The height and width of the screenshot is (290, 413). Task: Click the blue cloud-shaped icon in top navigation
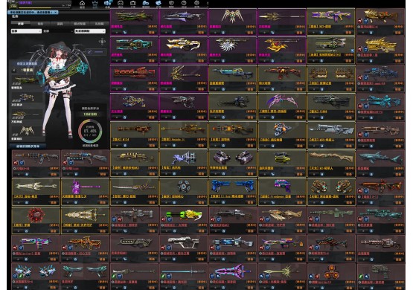(x=159, y=4)
